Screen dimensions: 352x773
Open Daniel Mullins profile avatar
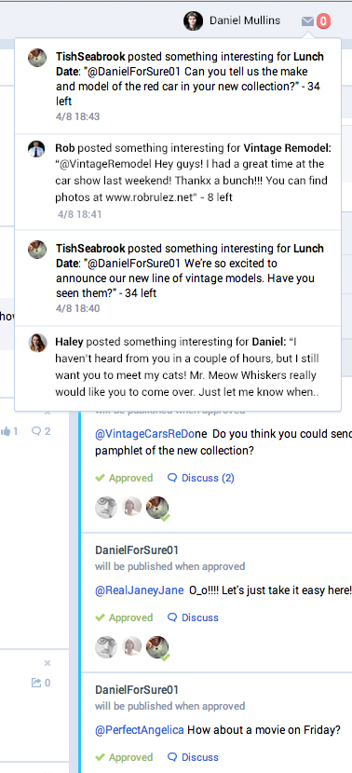tap(193, 21)
